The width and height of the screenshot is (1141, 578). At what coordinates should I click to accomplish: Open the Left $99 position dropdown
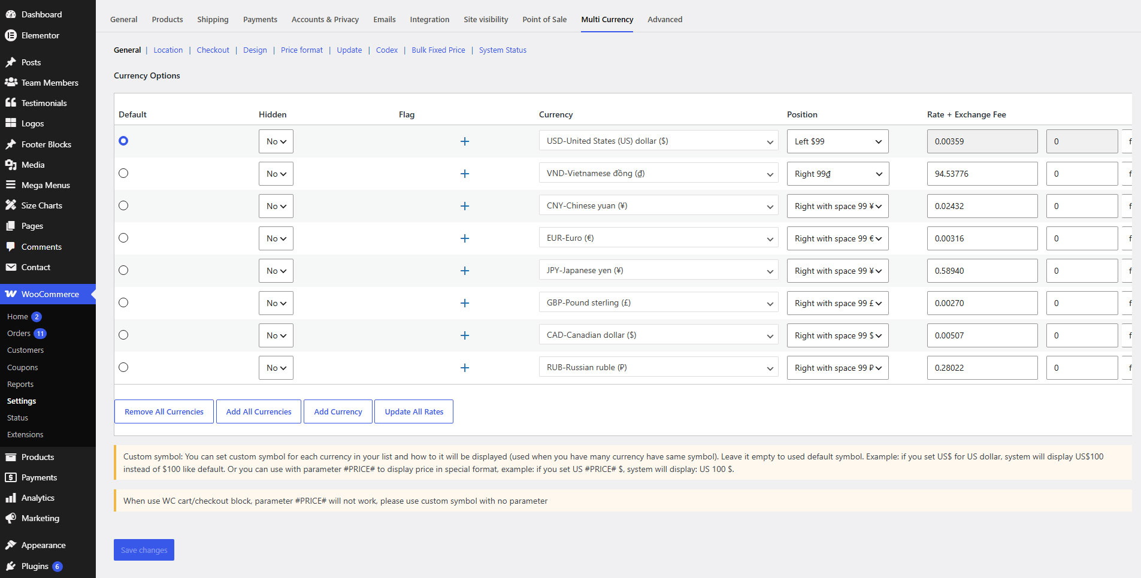837,141
